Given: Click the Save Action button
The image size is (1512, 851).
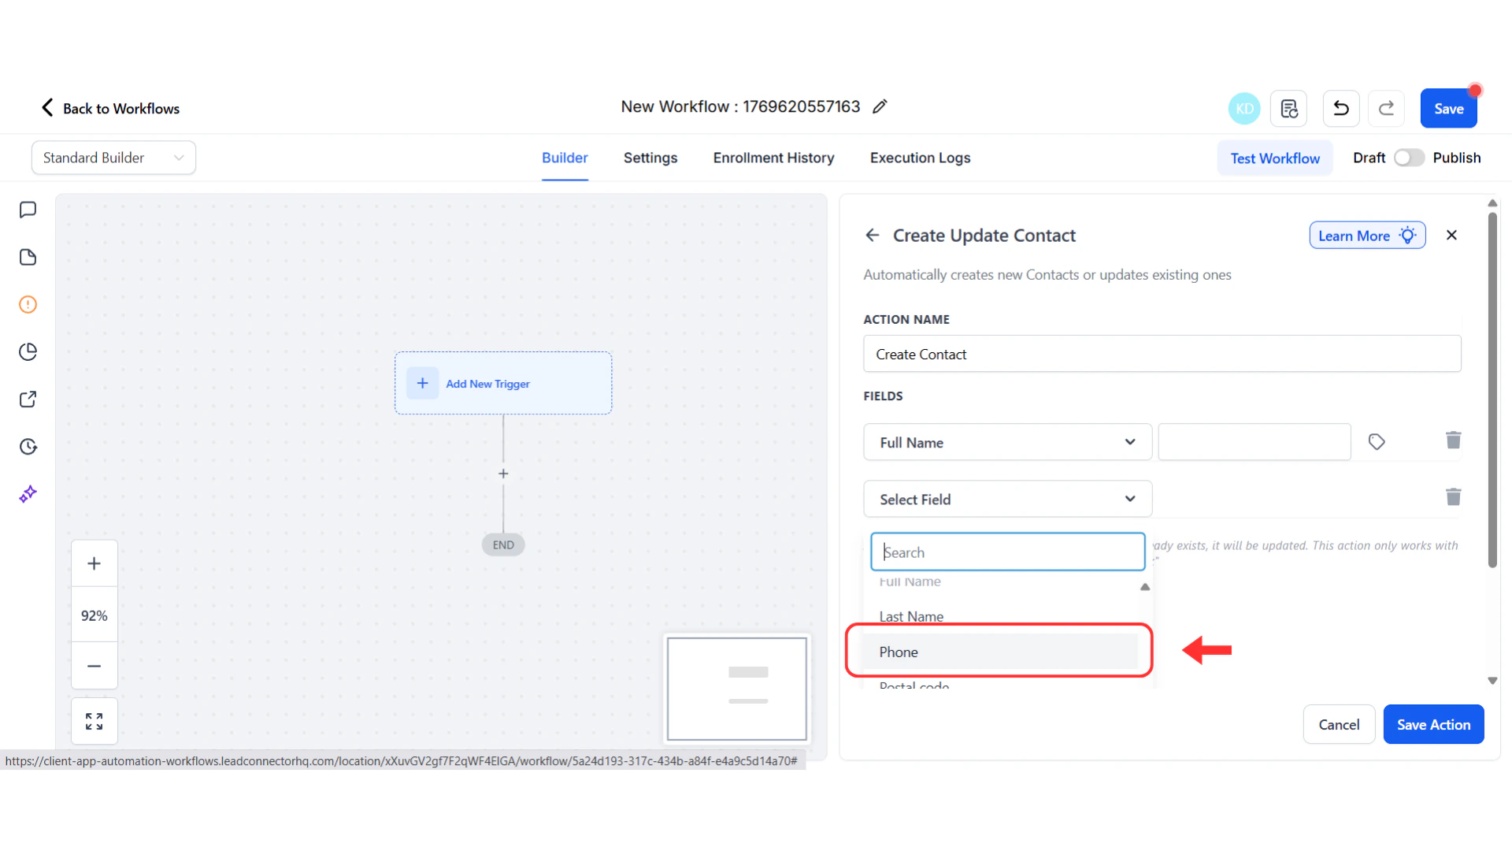Looking at the screenshot, I should click(1433, 724).
